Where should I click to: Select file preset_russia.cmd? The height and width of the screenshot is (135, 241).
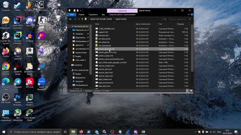[106, 56]
